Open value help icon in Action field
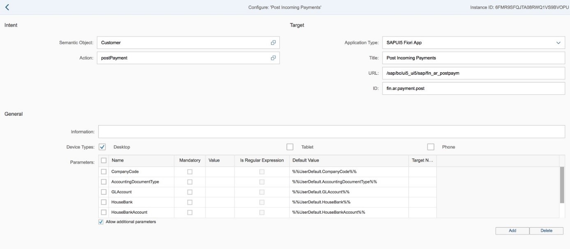 point(273,58)
